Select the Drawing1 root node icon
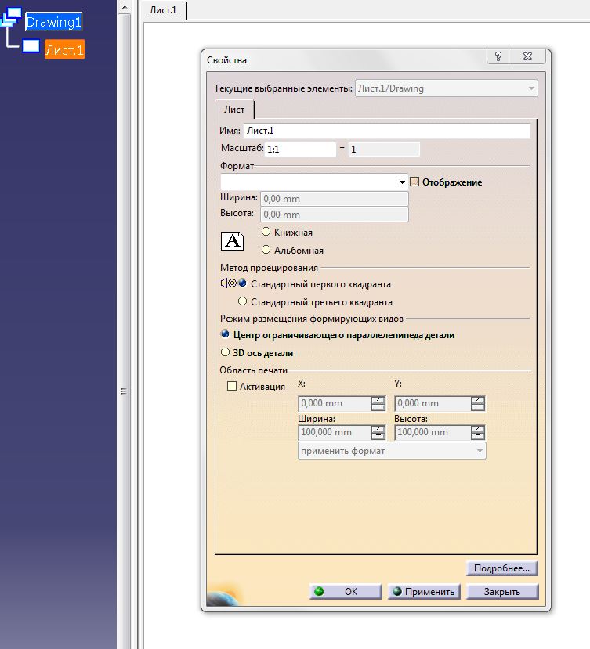 (x=12, y=17)
